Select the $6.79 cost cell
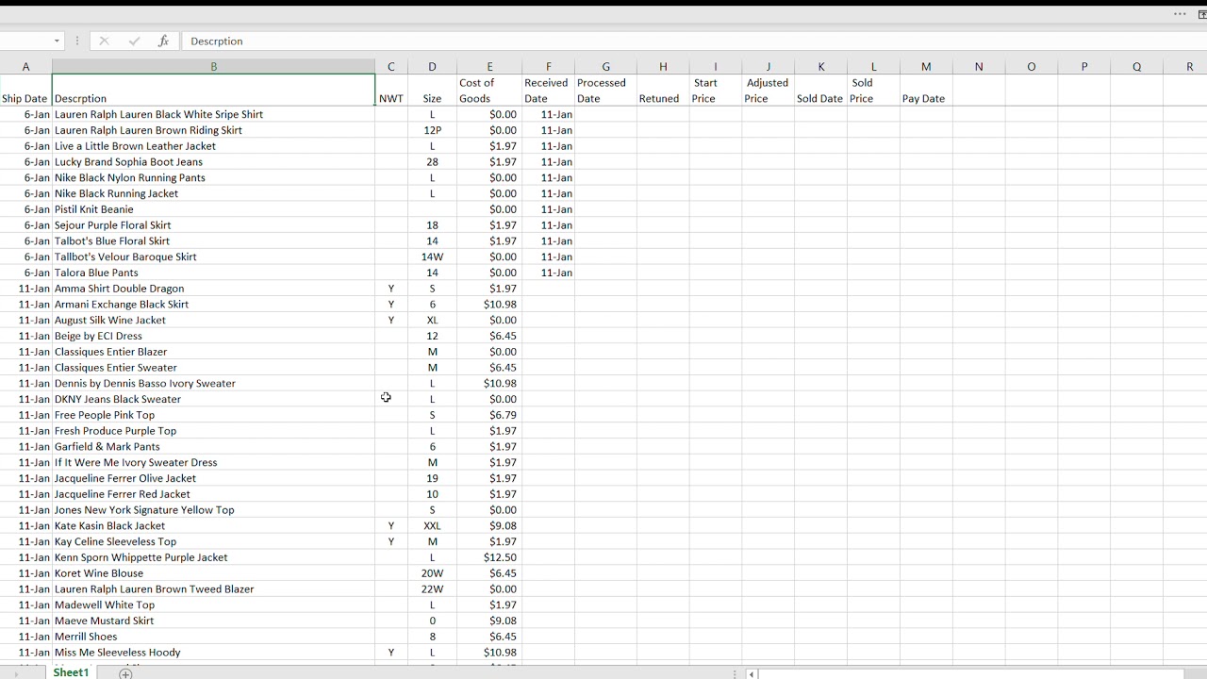This screenshot has height=679, width=1207. [489, 415]
